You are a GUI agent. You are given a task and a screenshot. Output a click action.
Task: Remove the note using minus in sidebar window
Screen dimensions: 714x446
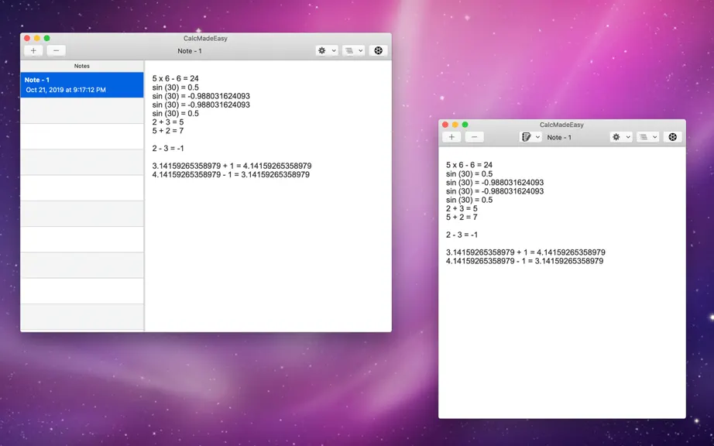(56, 50)
